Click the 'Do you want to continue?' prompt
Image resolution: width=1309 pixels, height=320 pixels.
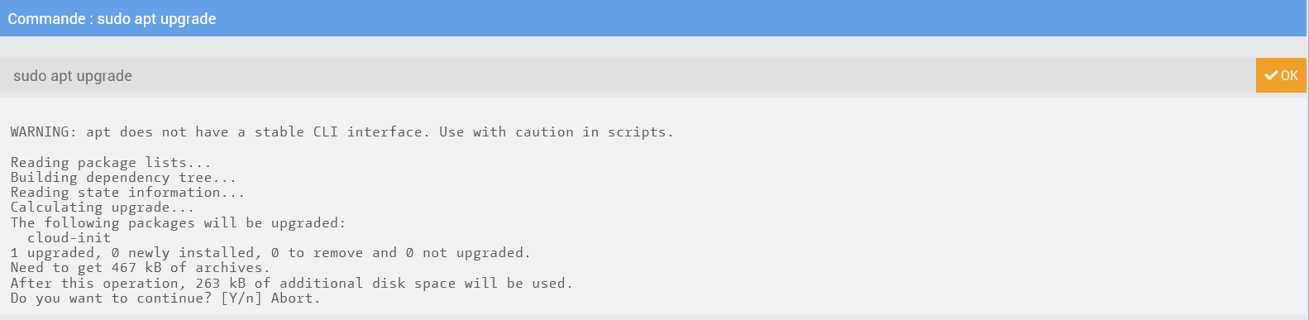(111, 299)
